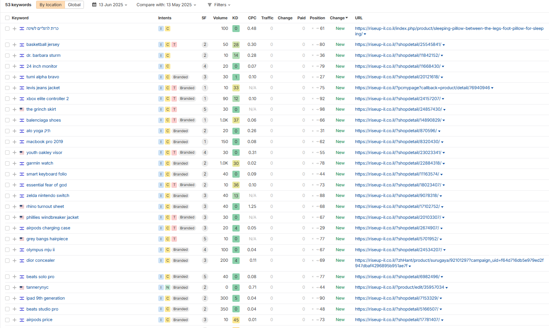
Task: Select the checkbox for airpods charging case
Action: 7,228
